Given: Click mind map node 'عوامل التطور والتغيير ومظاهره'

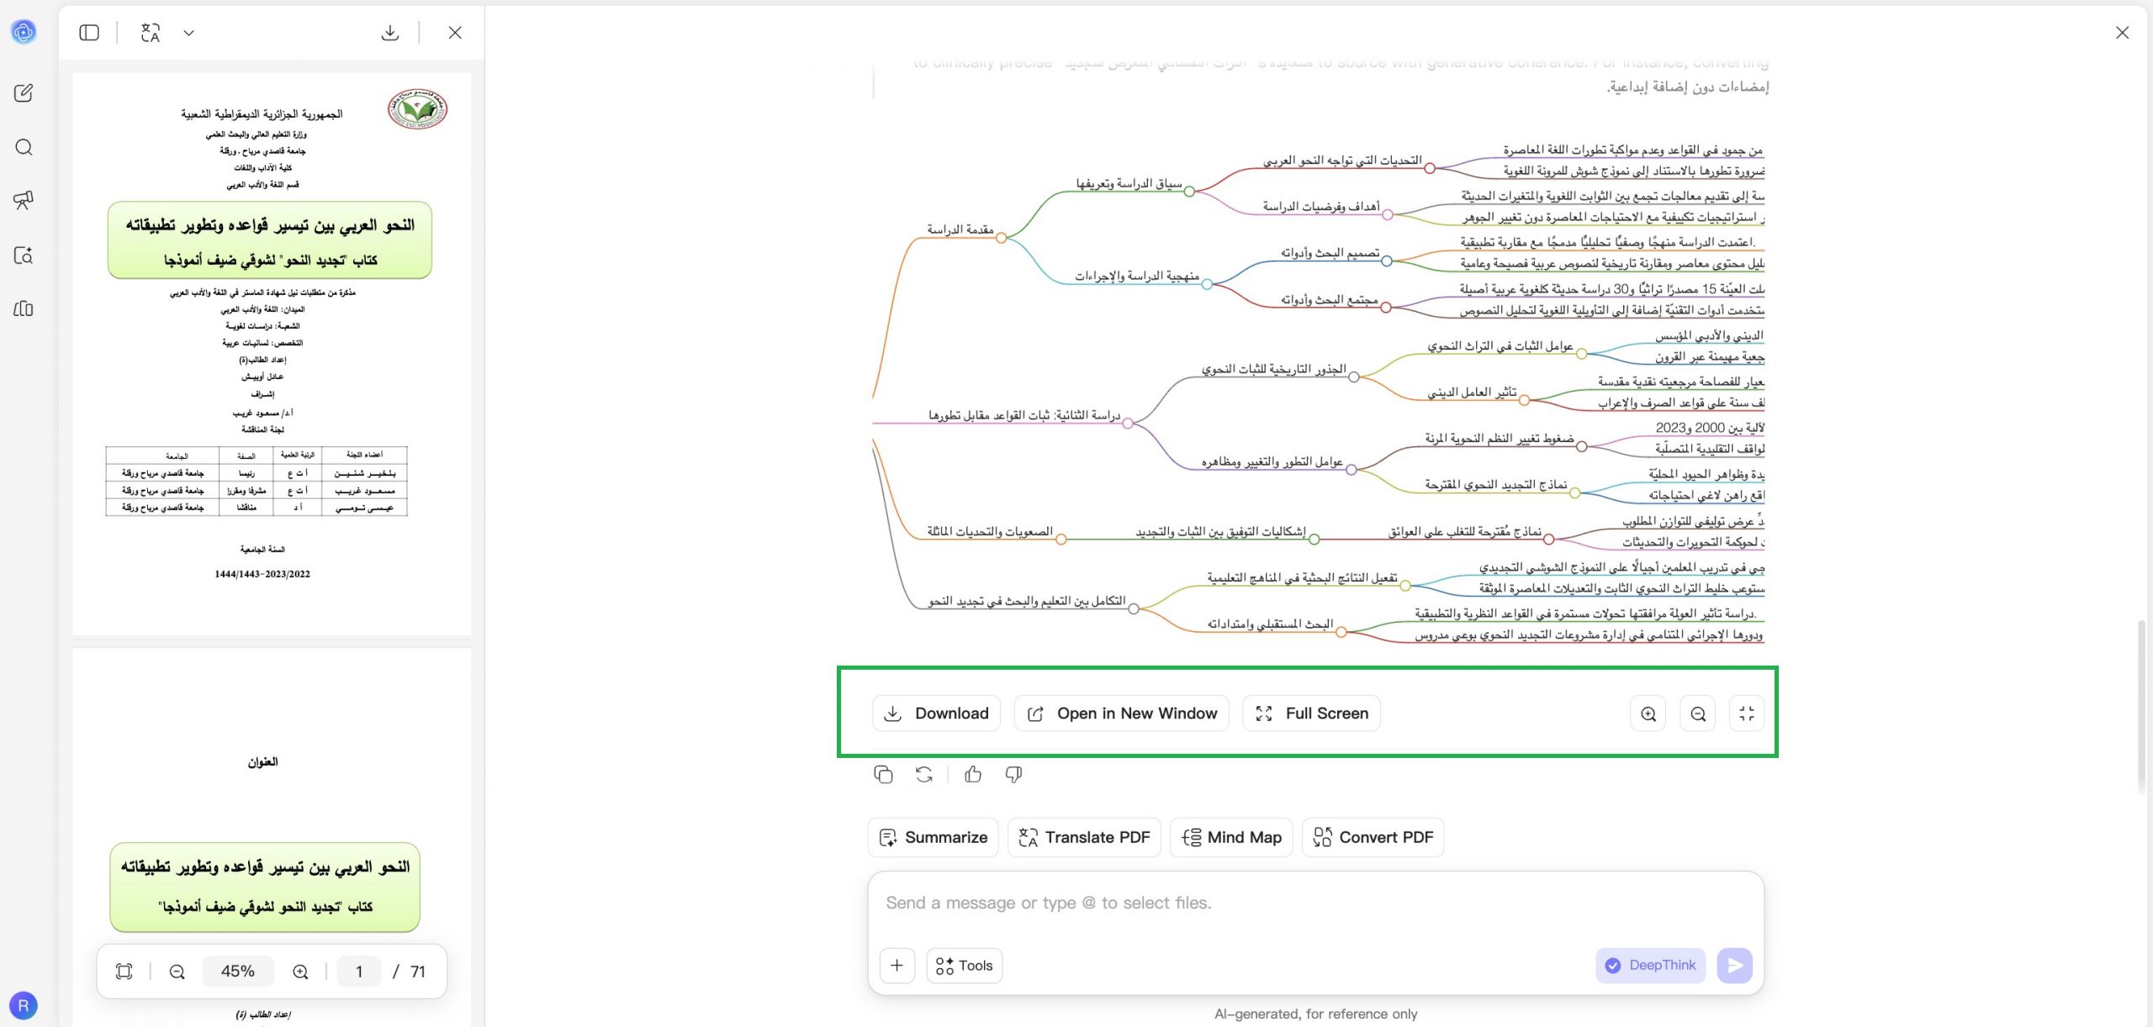Looking at the screenshot, I should [1272, 461].
